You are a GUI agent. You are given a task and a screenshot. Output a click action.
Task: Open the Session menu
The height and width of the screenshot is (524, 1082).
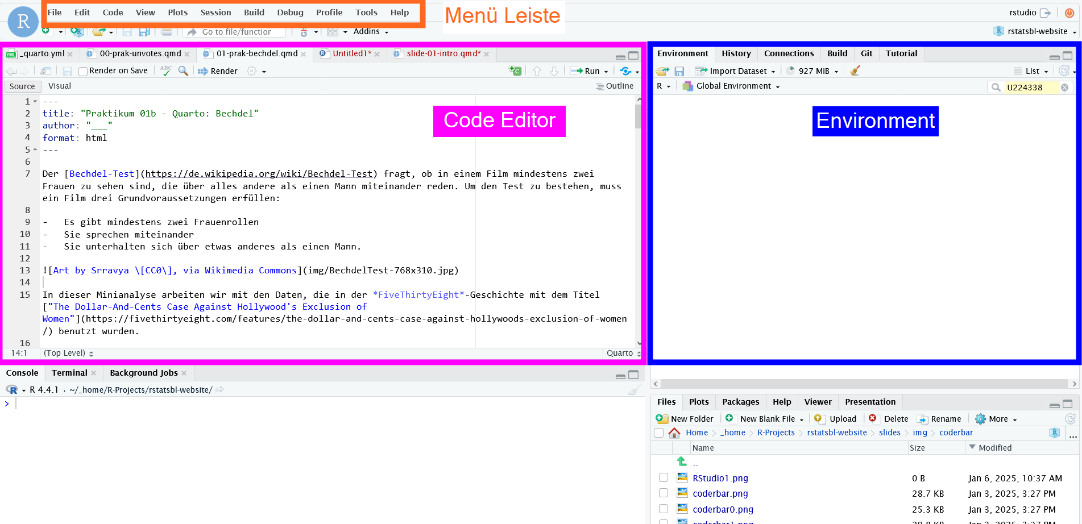point(215,13)
